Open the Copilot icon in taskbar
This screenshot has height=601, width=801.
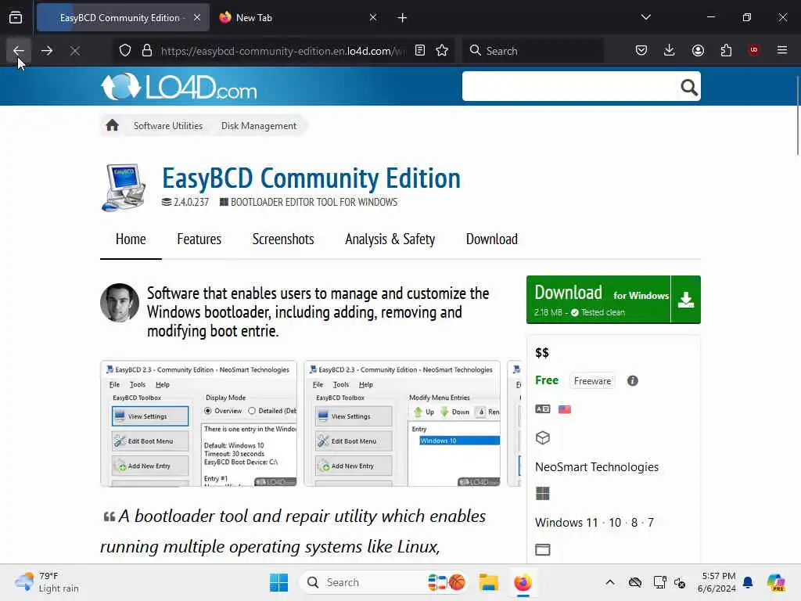776,582
